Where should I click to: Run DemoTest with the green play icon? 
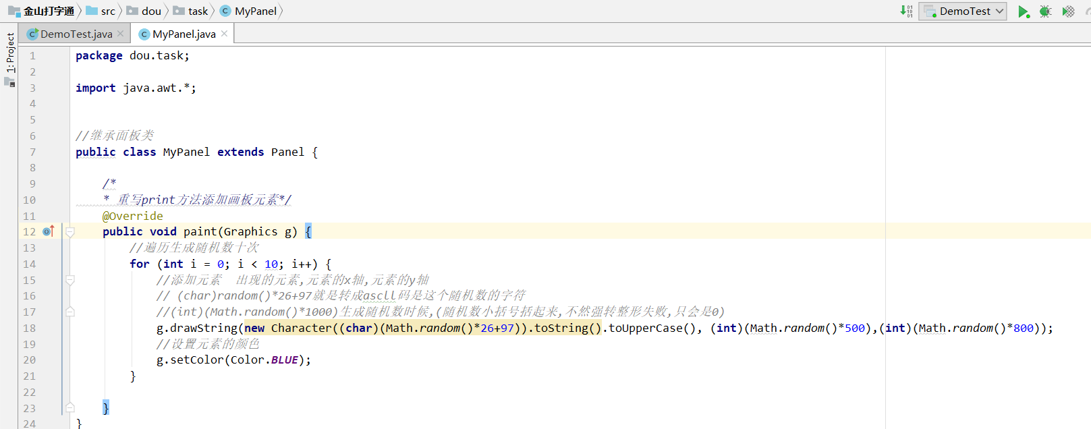coord(1024,11)
